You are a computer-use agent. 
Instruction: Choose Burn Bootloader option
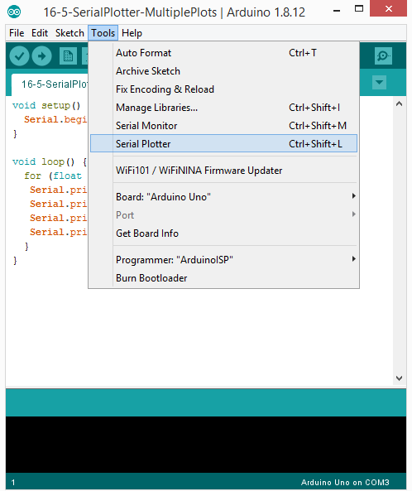(x=223, y=277)
